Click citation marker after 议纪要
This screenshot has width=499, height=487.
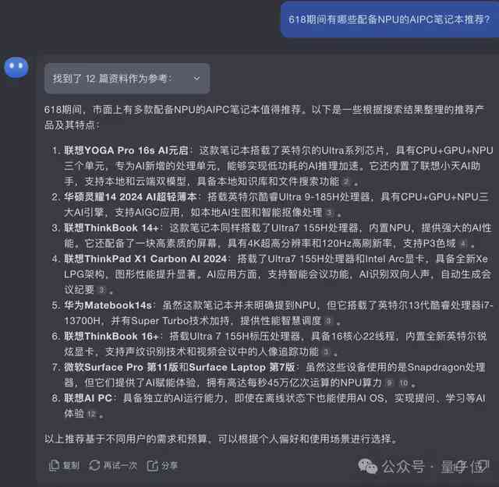(x=101, y=290)
